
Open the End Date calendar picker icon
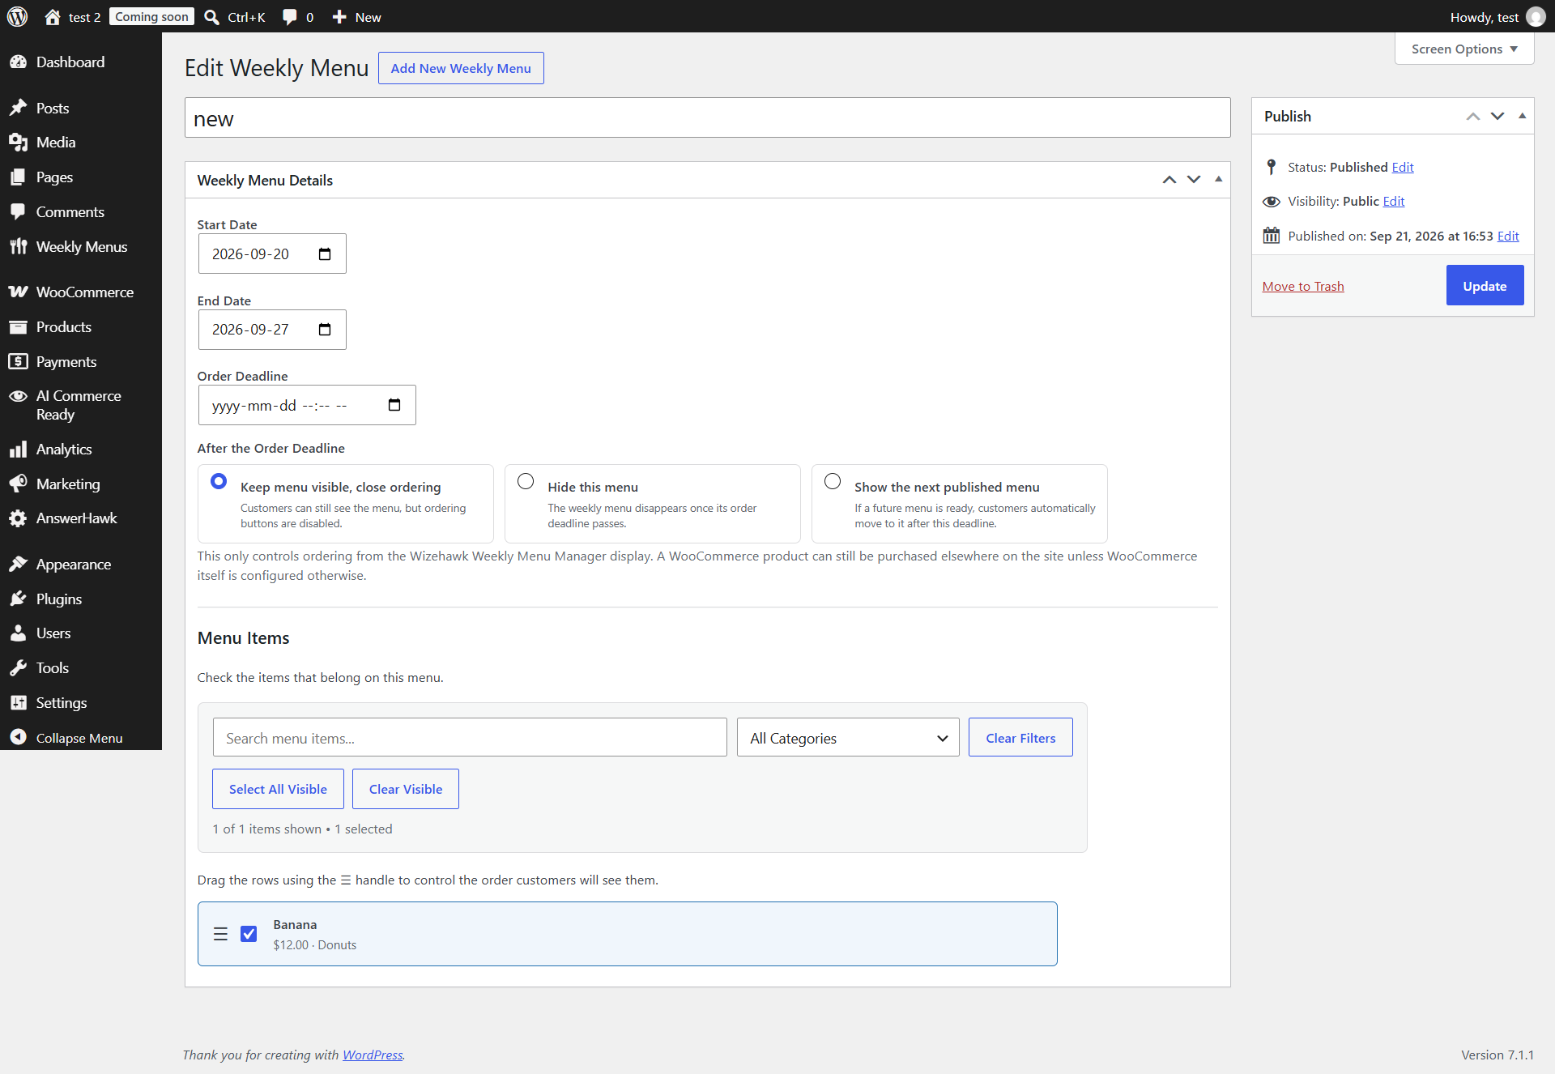coord(325,330)
